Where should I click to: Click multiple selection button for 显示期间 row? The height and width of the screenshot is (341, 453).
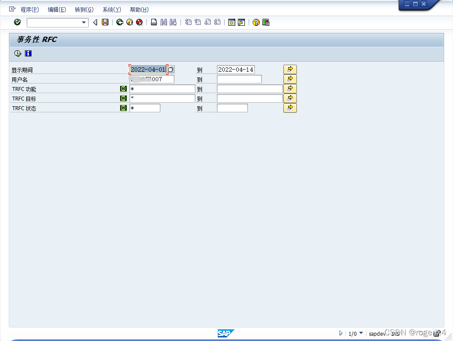290,70
